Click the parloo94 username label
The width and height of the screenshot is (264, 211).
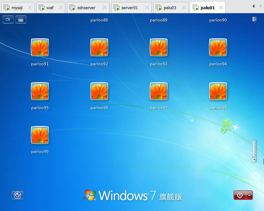click(218, 64)
